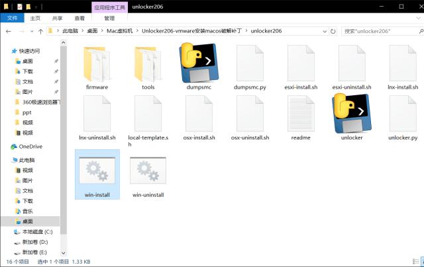Open the 360极速浏览器 folder in sidebar
The width and height of the screenshot is (424, 267).
click(41, 102)
